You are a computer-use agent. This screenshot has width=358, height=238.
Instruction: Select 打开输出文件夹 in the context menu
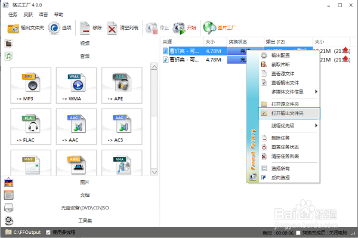click(x=289, y=113)
